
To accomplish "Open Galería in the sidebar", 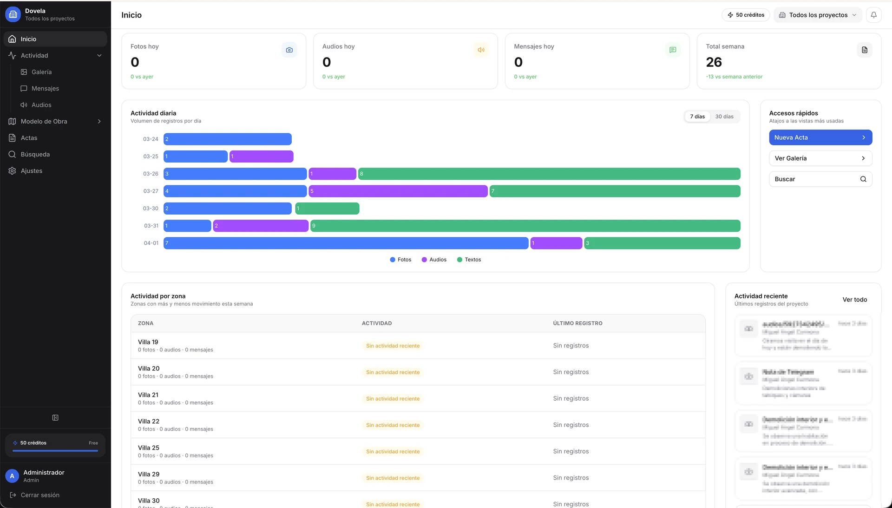I will coord(41,72).
